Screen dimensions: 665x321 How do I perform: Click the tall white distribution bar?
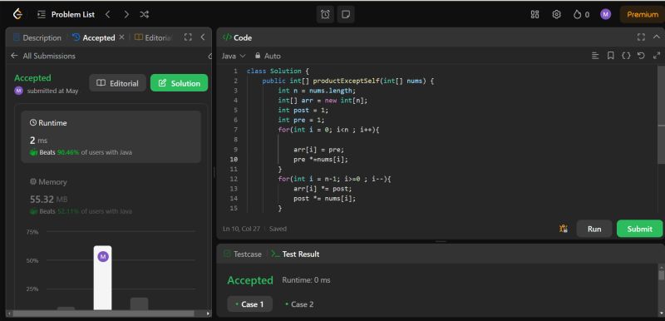point(102,278)
